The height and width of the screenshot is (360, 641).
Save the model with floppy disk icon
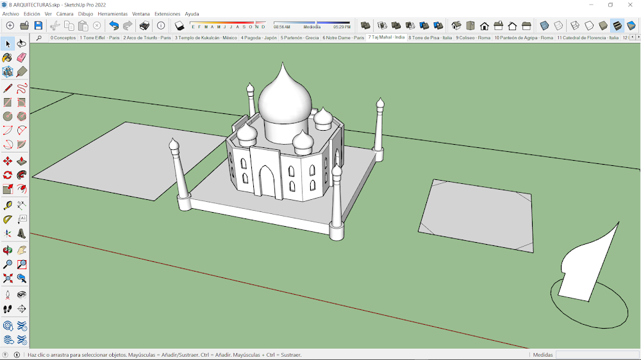[38, 26]
